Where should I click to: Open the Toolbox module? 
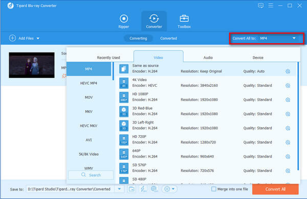(184, 21)
